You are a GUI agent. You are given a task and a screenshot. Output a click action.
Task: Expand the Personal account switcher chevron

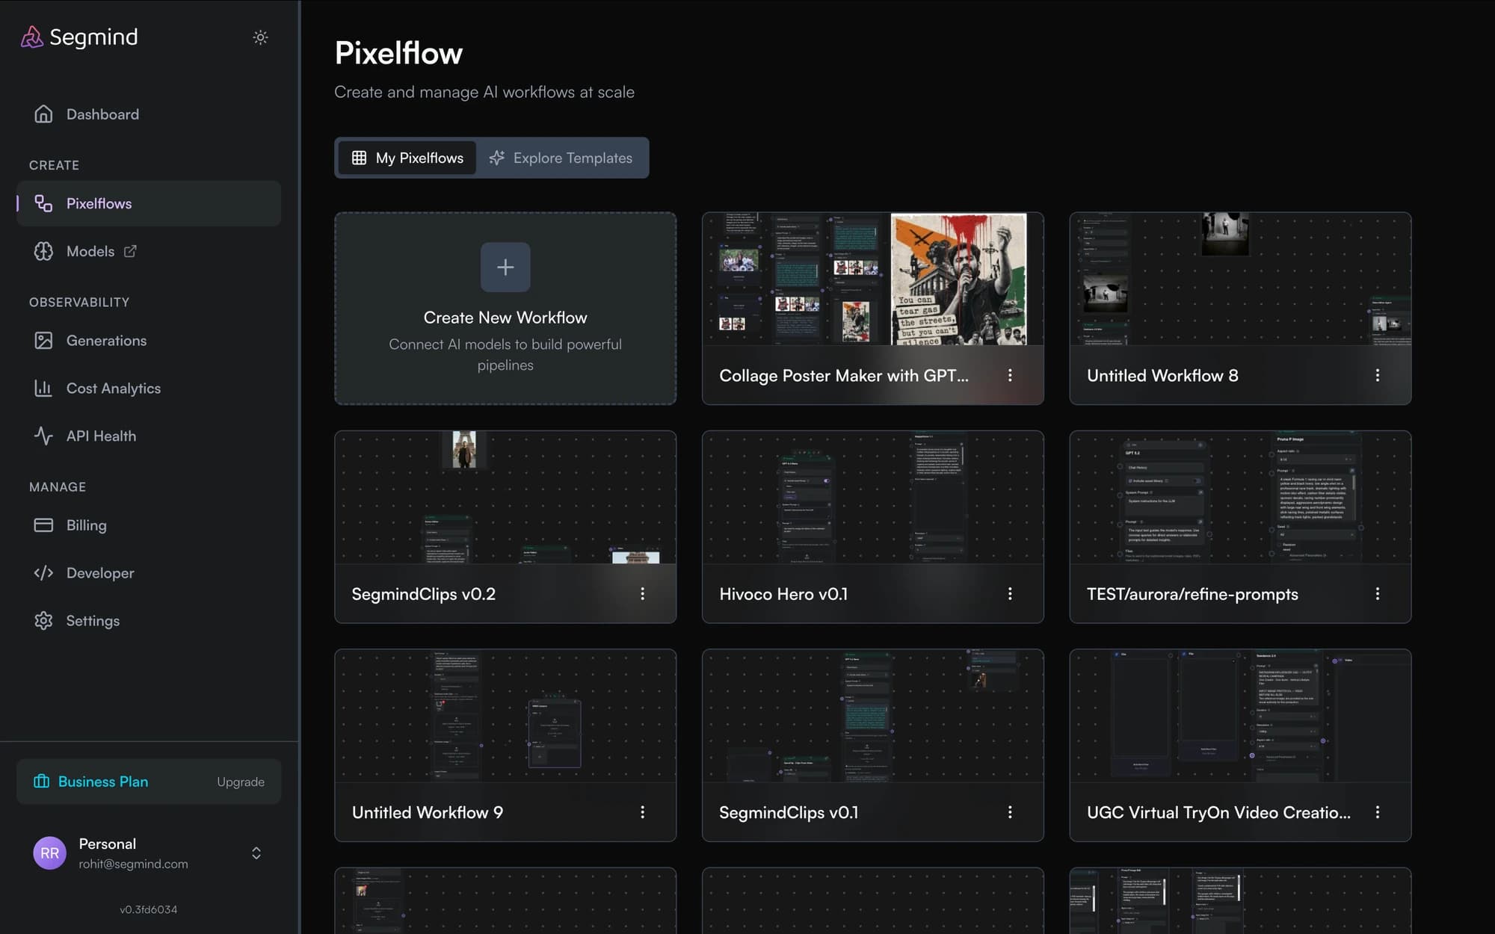[256, 853]
